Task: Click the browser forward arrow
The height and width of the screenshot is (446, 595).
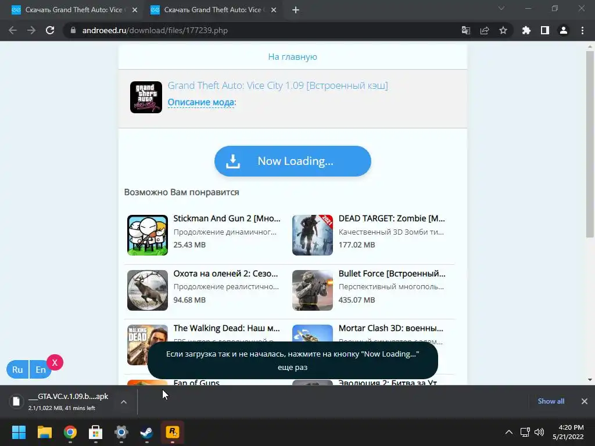Action: point(31,30)
